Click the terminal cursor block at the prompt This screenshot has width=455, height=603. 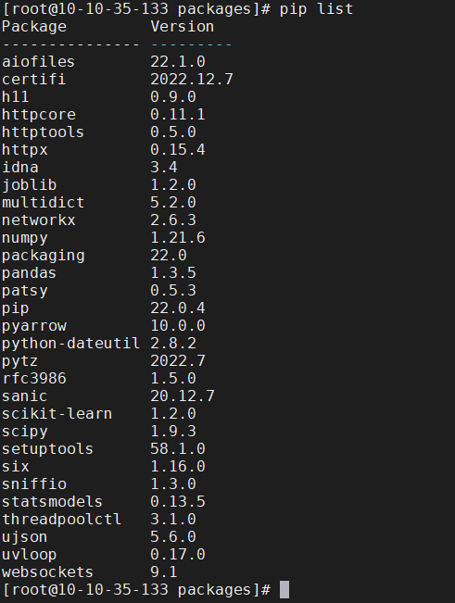click(x=284, y=589)
